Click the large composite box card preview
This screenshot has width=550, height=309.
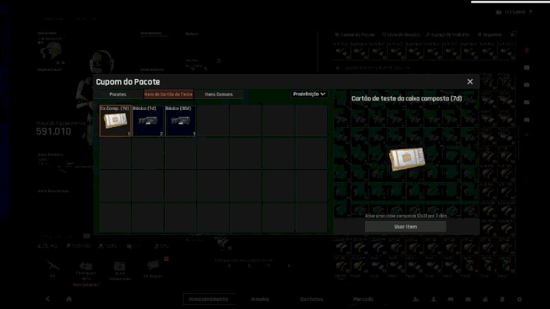click(x=407, y=159)
